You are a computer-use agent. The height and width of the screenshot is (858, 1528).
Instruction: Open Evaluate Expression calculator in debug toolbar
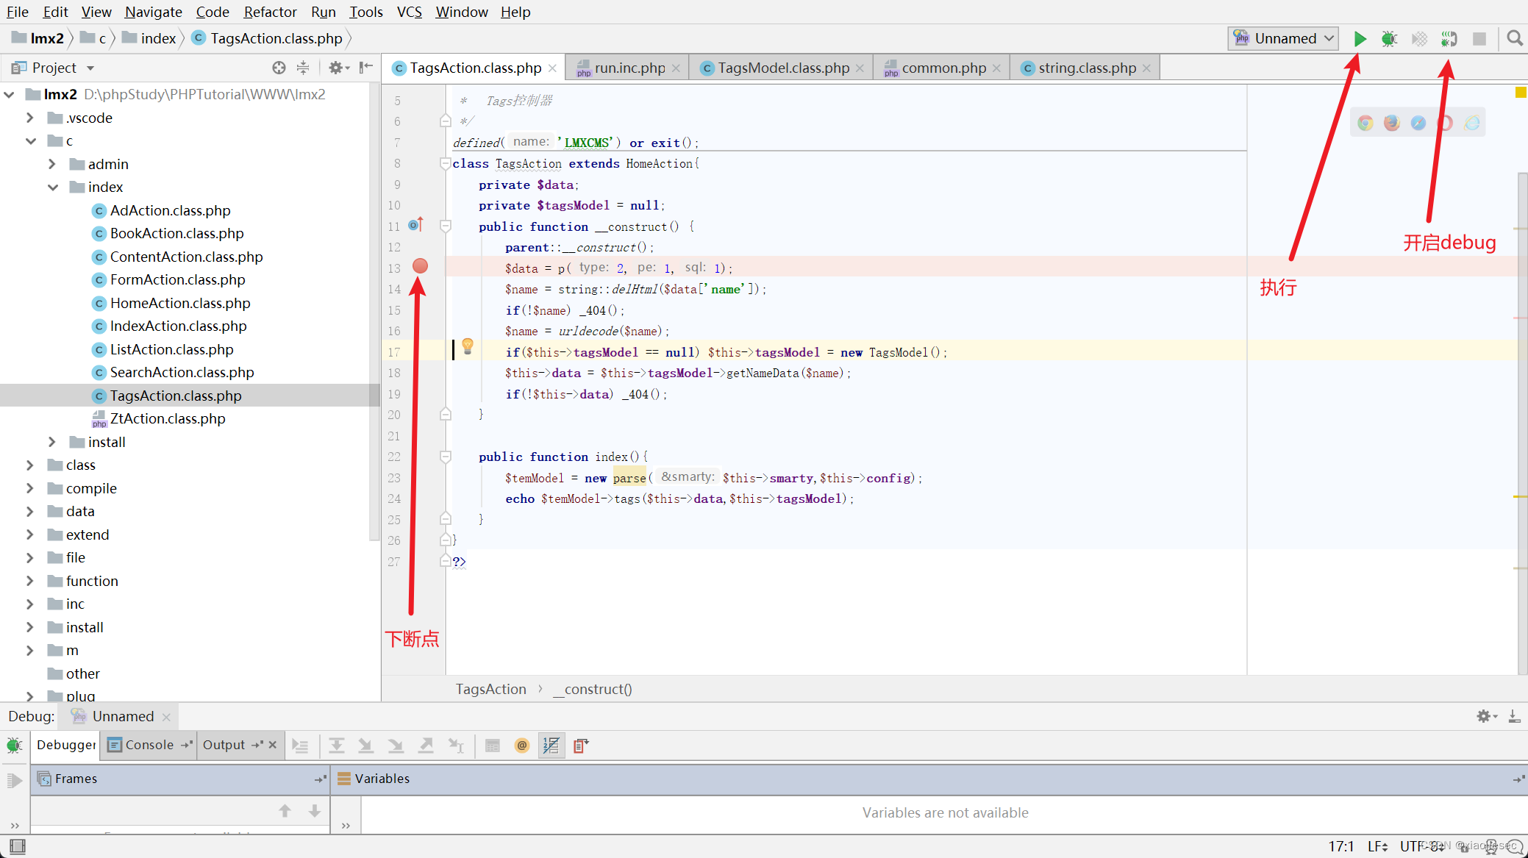coord(493,746)
